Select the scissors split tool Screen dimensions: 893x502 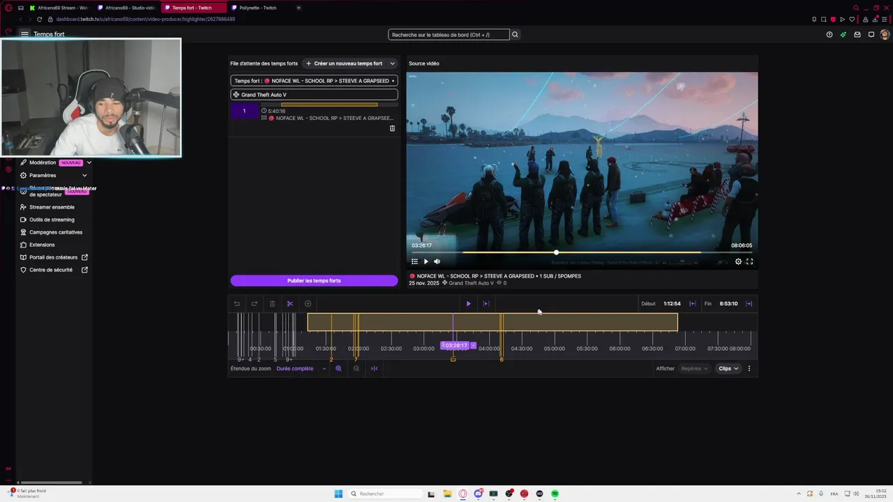(x=290, y=303)
